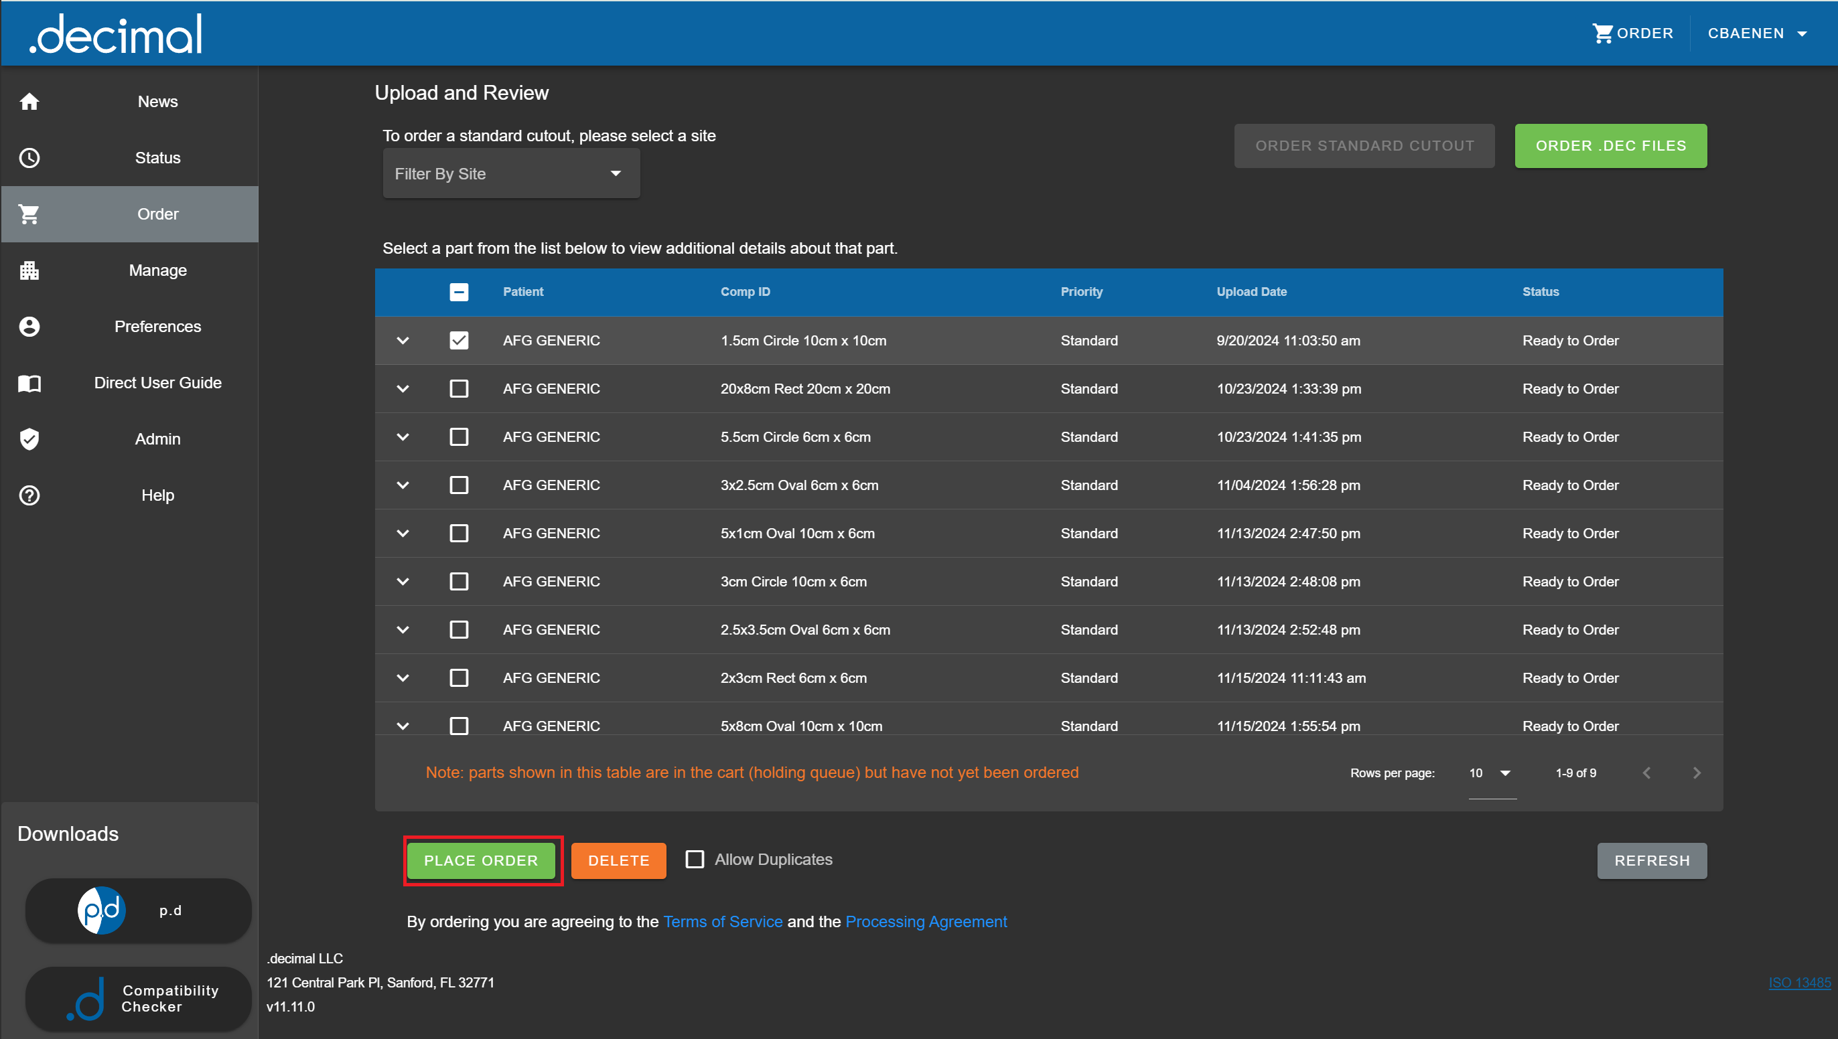Image resolution: width=1838 pixels, height=1039 pixels.
Task: Click the REFRESH button
Action: click(1651, 861)
